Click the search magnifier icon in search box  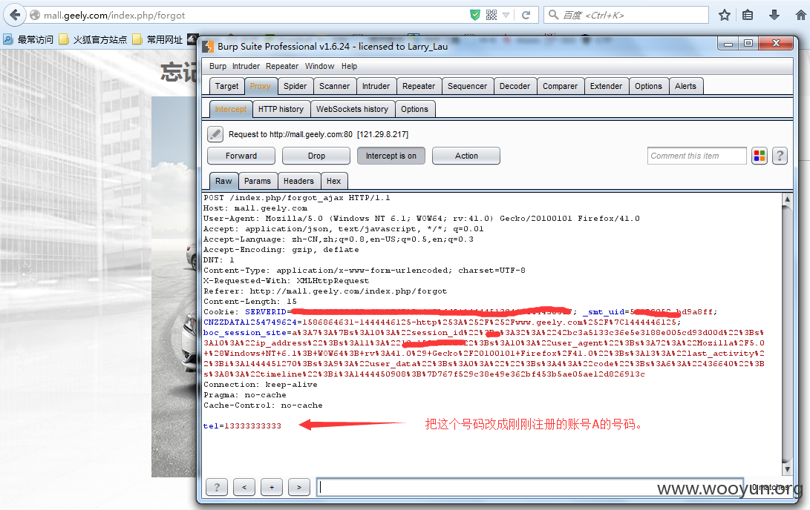[x=553, y=15]
